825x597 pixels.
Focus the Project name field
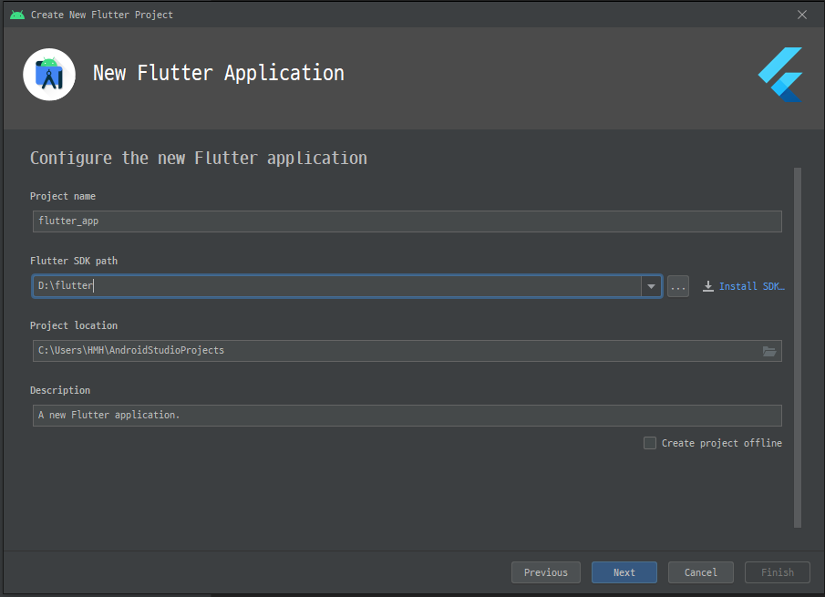pyautogui.click(x=407, y=221)
